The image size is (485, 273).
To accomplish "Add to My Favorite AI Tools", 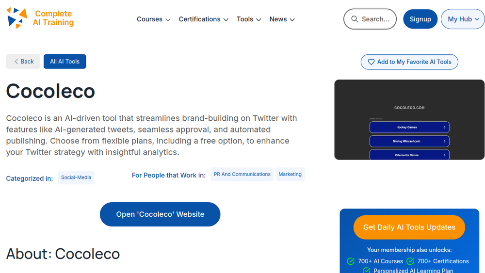I will point(409,62).
